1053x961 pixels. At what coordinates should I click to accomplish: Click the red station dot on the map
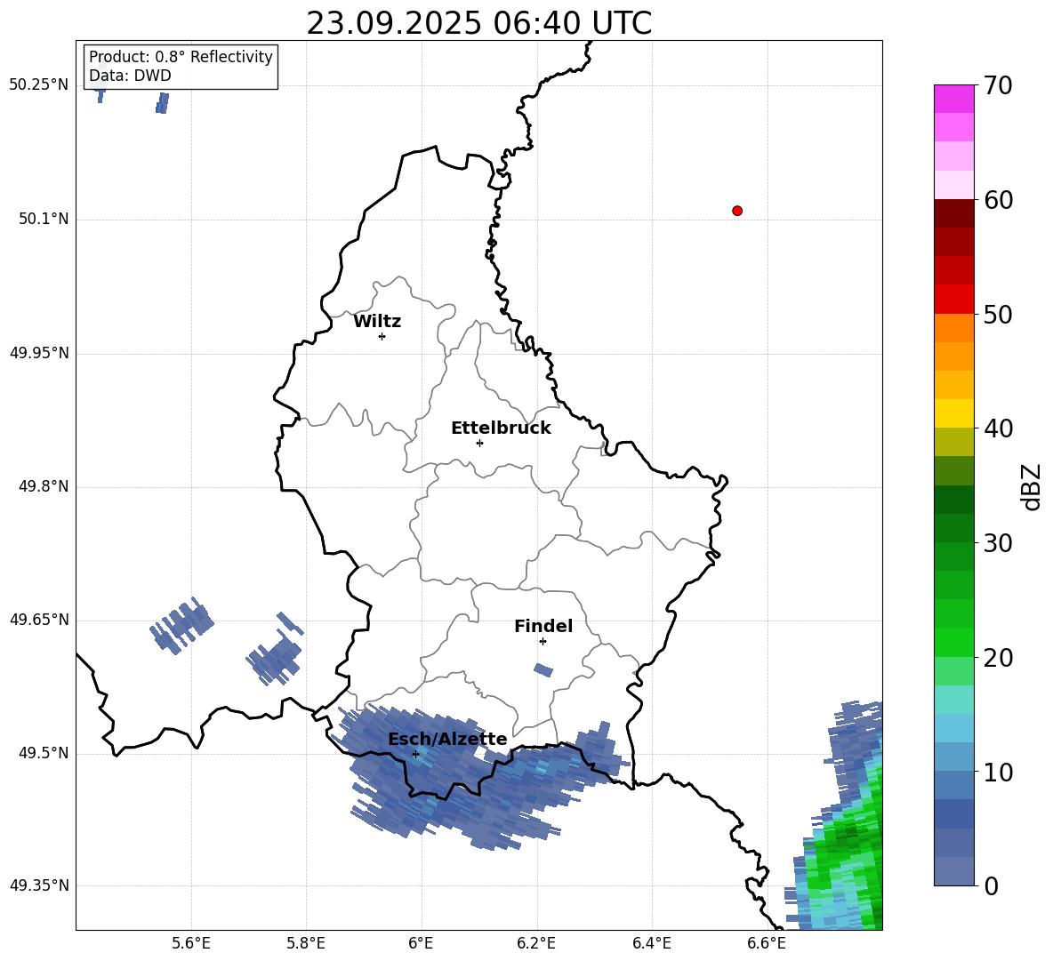(x=737, y=211)
